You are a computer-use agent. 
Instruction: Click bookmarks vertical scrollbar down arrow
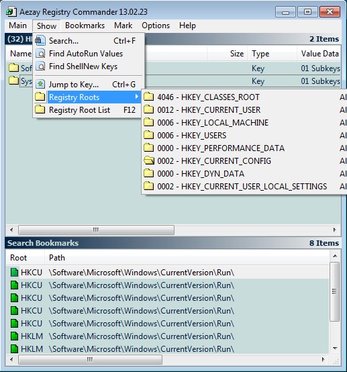(335, 348)
